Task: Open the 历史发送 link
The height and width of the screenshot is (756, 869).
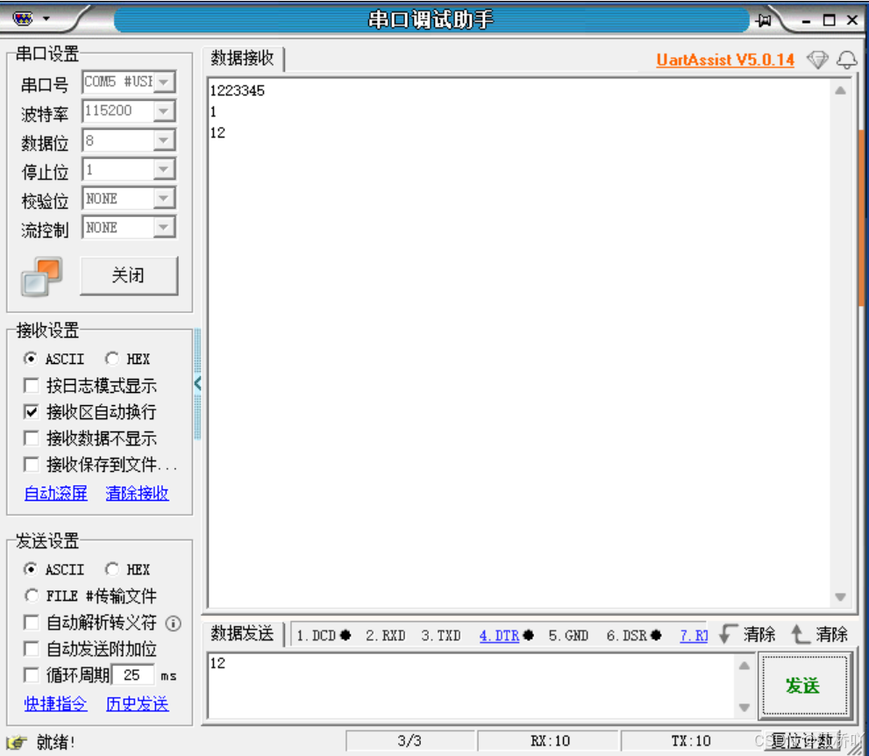Action: pos(137,704)
